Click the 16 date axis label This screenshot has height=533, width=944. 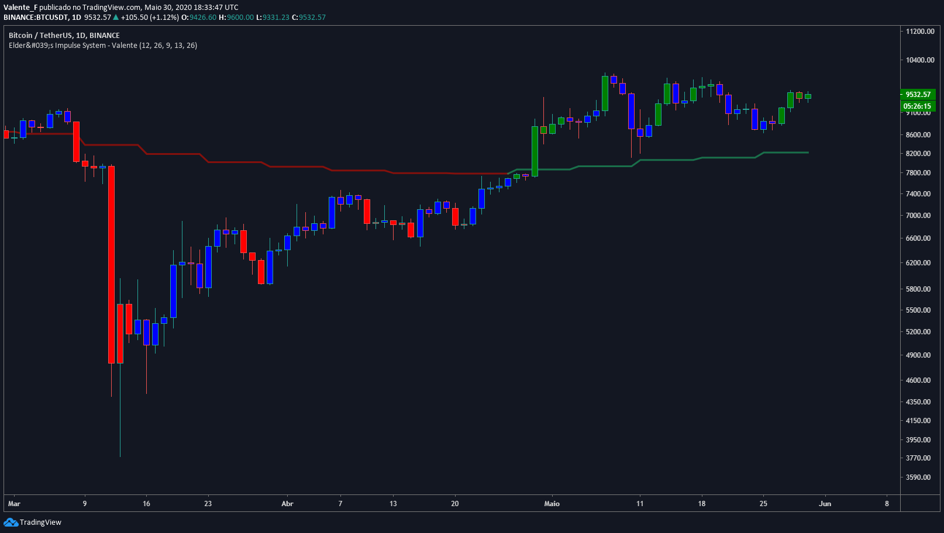[x=146, y=504]
